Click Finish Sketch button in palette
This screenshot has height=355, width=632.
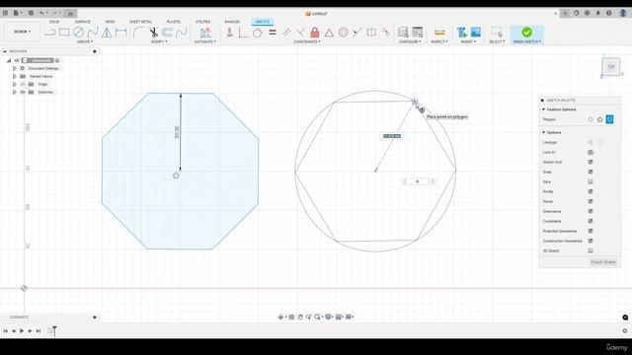tap(603, 262)
